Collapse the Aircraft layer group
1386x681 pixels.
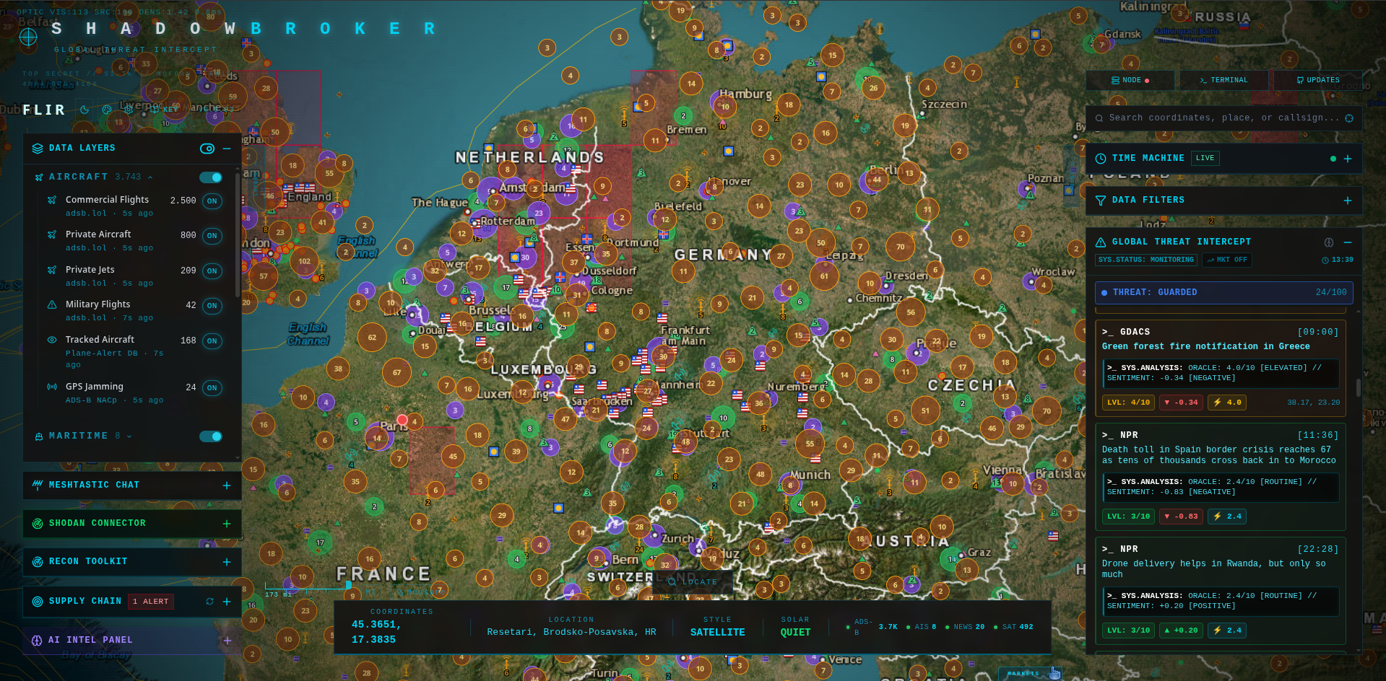(150, 177)
